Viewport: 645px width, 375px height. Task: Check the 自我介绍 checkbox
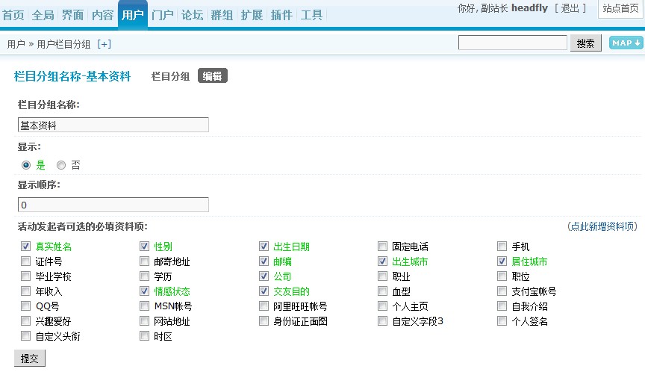pos(502,306)
